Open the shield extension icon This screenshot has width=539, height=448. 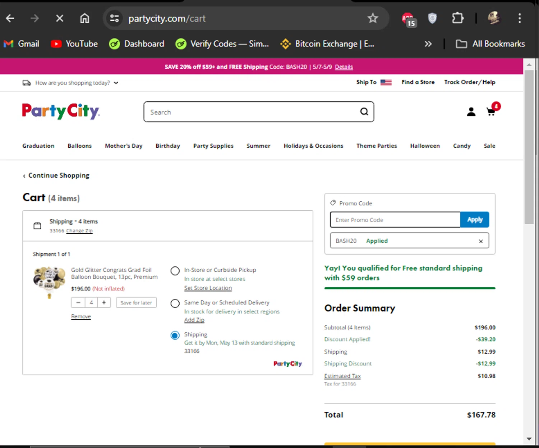pyautogui.click(x=432, y=18)
